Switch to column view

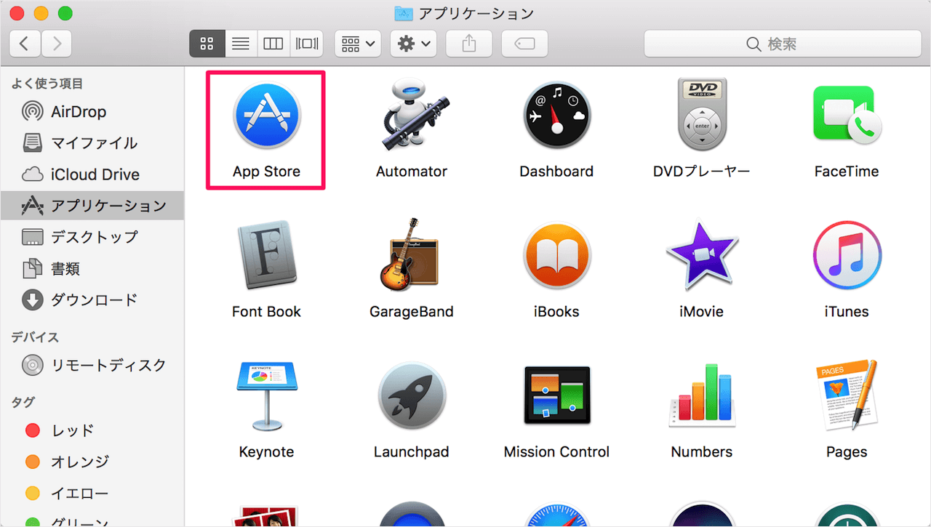273,44
